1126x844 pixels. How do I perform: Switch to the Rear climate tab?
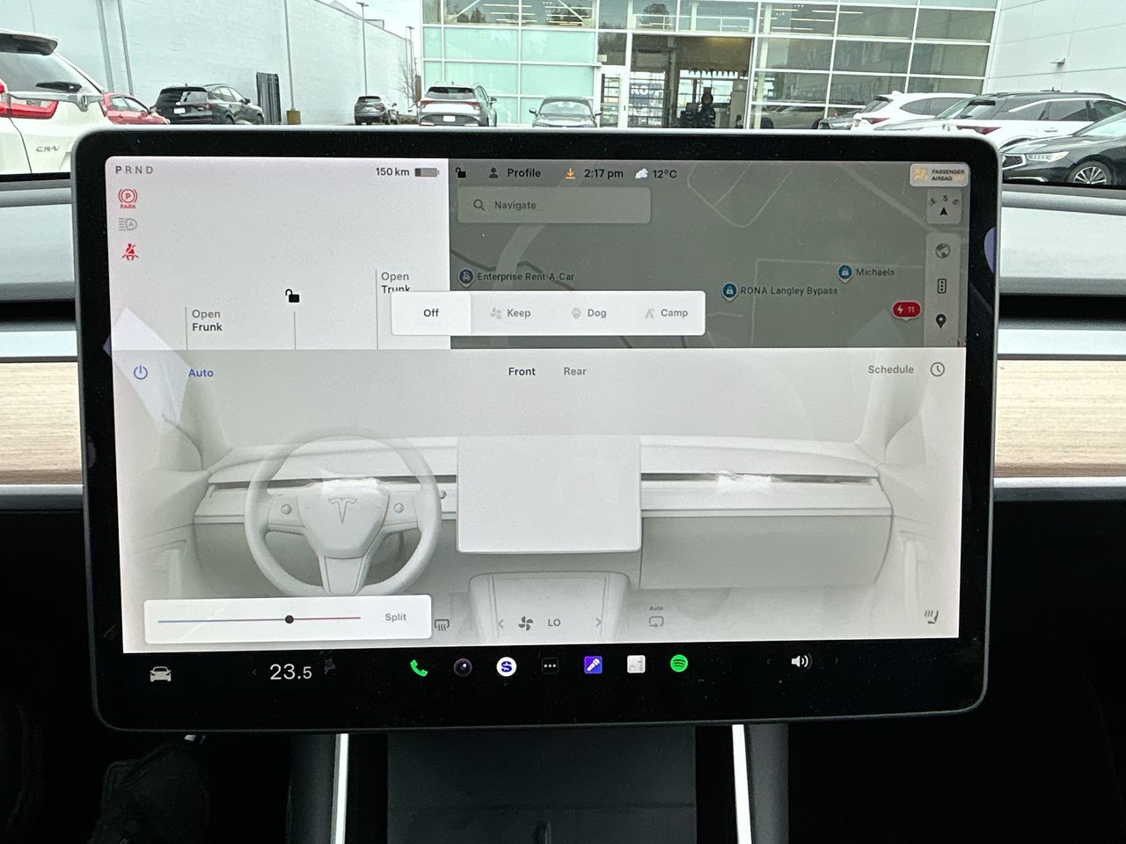[574, 371]
